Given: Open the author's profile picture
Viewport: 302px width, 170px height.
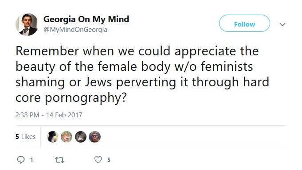Looking at the screenshot, I should pyautogui.click(x=27, y=24).
